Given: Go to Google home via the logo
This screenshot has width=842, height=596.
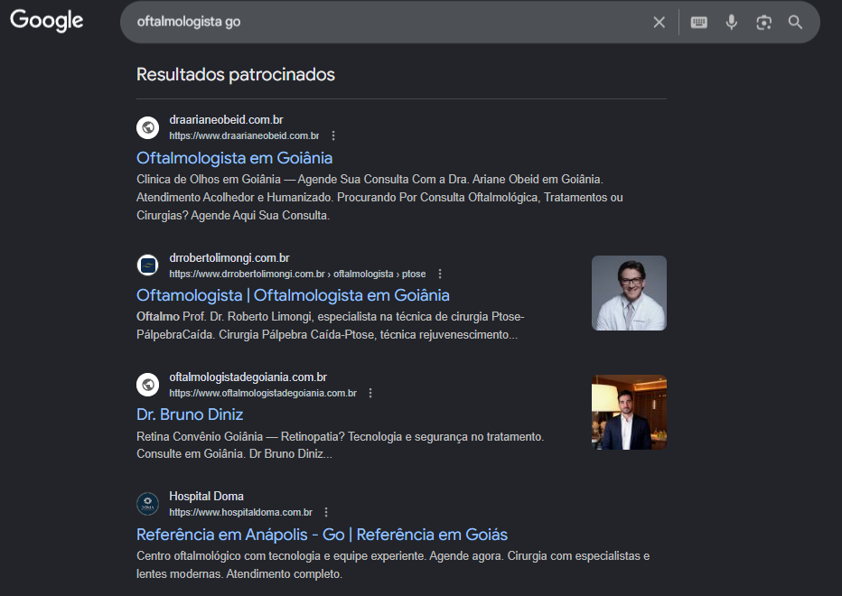Looking at the screenshot, I should (x=47, y=21).
